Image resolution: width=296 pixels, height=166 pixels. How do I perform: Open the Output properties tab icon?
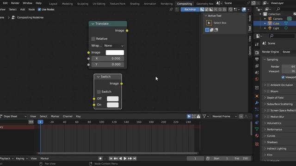tap(257, 59)
